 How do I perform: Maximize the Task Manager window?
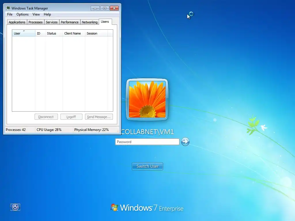[105, 8]
